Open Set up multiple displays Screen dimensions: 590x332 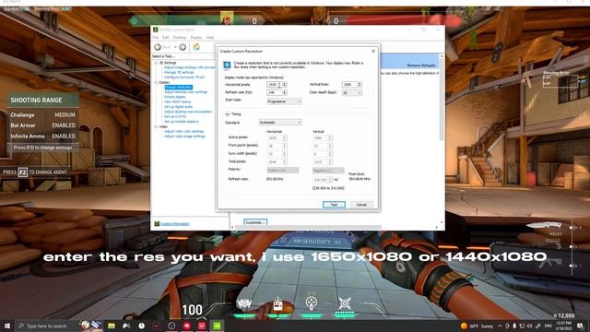[x=182, y=122]
